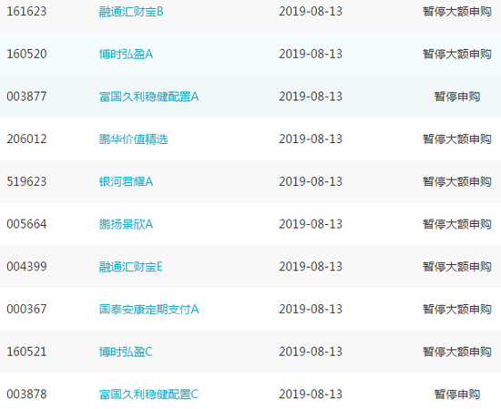Image resolution: width=501 pixels, height=409 pixels.
Task: Click the date in the 000367 row
Action: click(311, 309)
